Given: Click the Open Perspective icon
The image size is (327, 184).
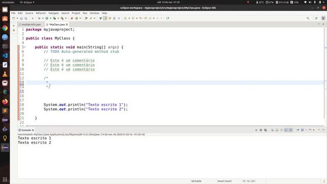Looking at the screenshot, I should (316, 18).
